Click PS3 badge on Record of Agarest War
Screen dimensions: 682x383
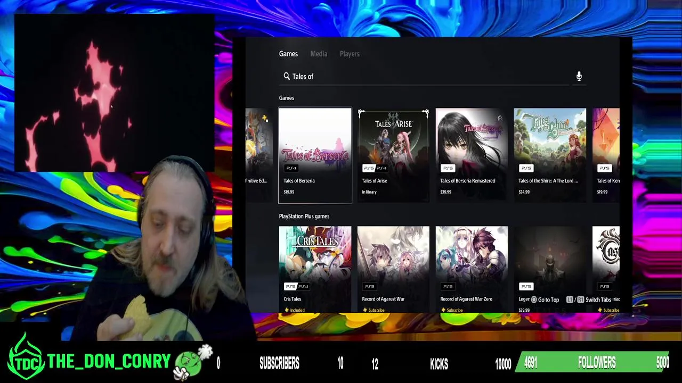(x=369, y=286)
